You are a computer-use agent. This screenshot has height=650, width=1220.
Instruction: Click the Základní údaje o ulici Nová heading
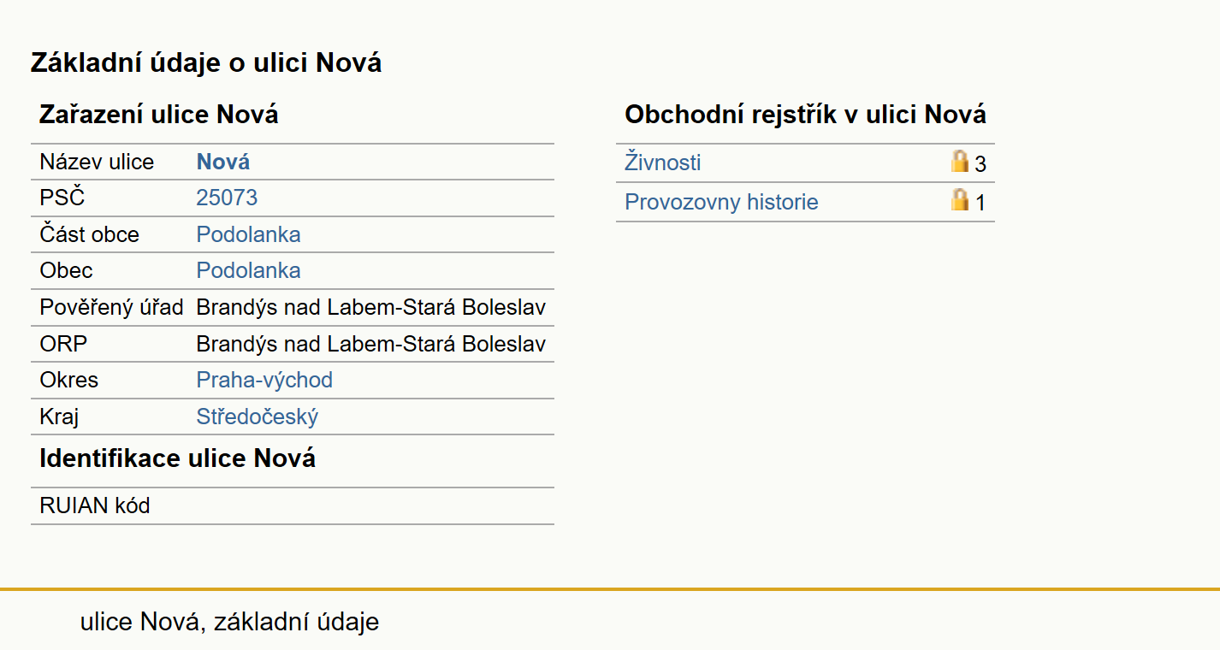(206, 62)
